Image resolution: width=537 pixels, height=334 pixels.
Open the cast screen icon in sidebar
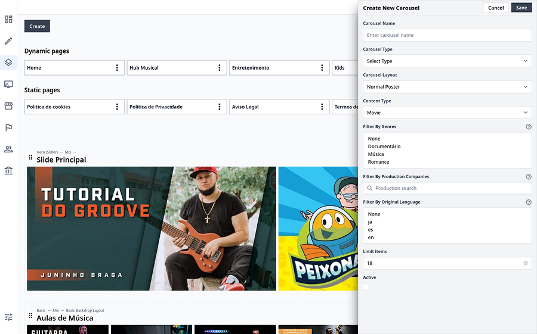click(8, 84)
